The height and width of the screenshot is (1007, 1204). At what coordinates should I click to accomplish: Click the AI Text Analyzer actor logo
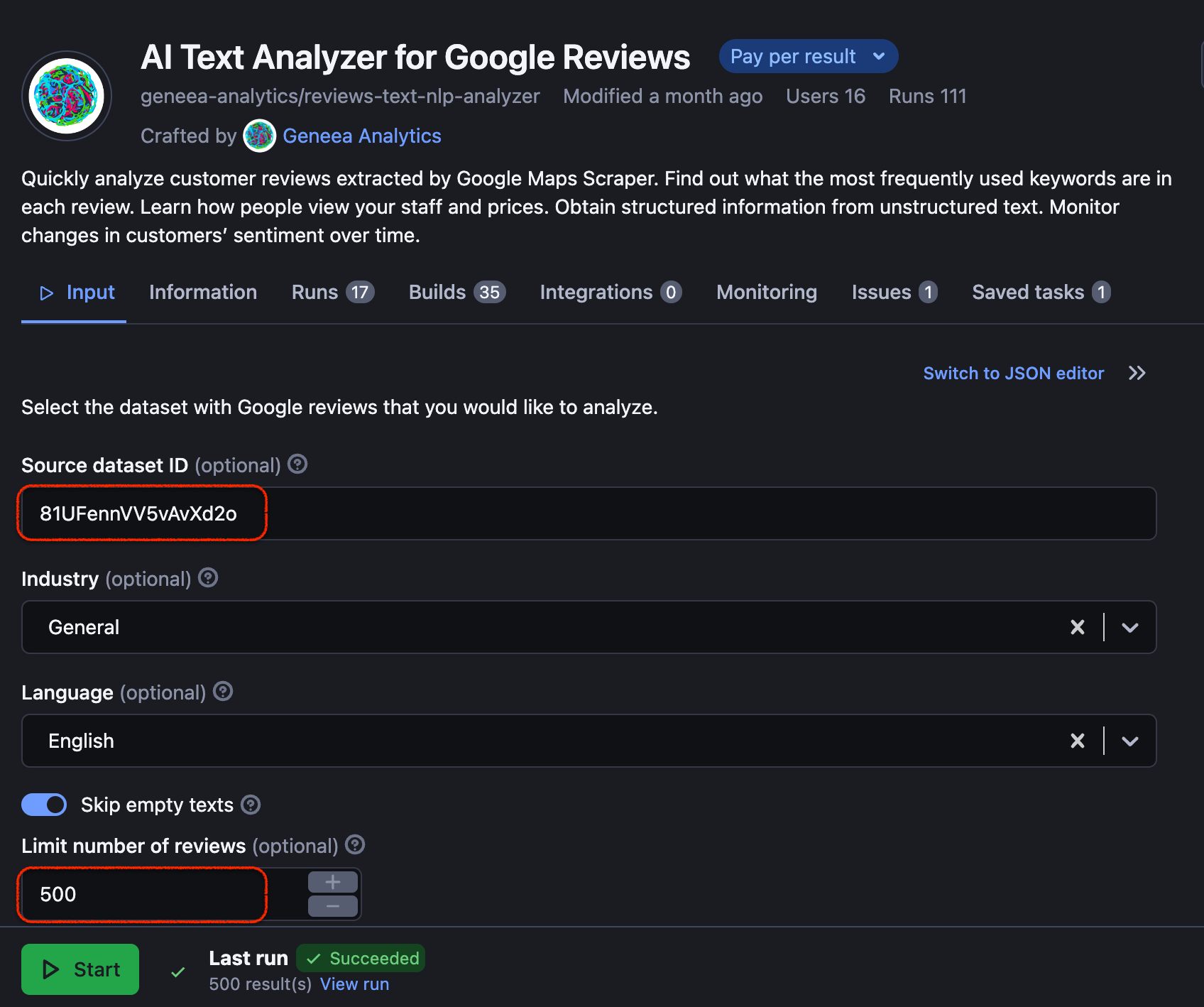pyautogui.click(x=66, y=94)
